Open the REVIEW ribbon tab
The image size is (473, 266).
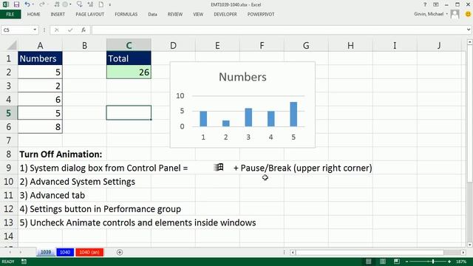click(x=175, y=14)
